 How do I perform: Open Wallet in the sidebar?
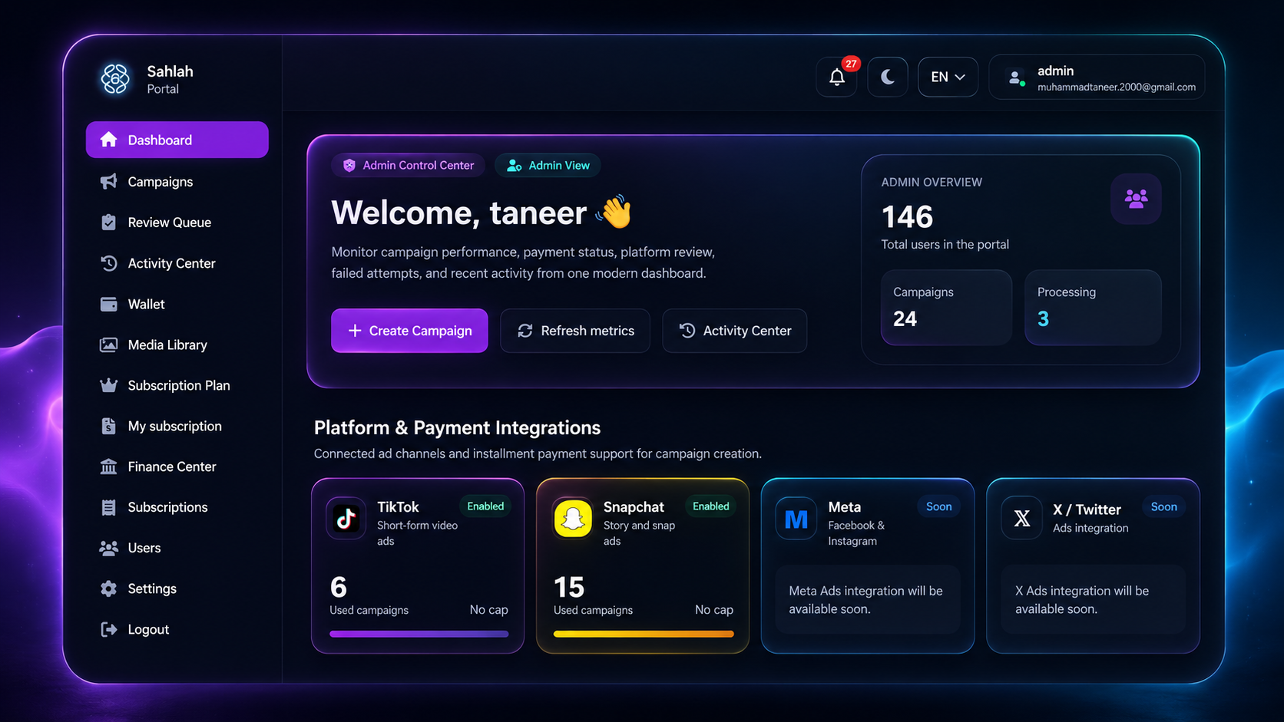[x=177, y=304]
